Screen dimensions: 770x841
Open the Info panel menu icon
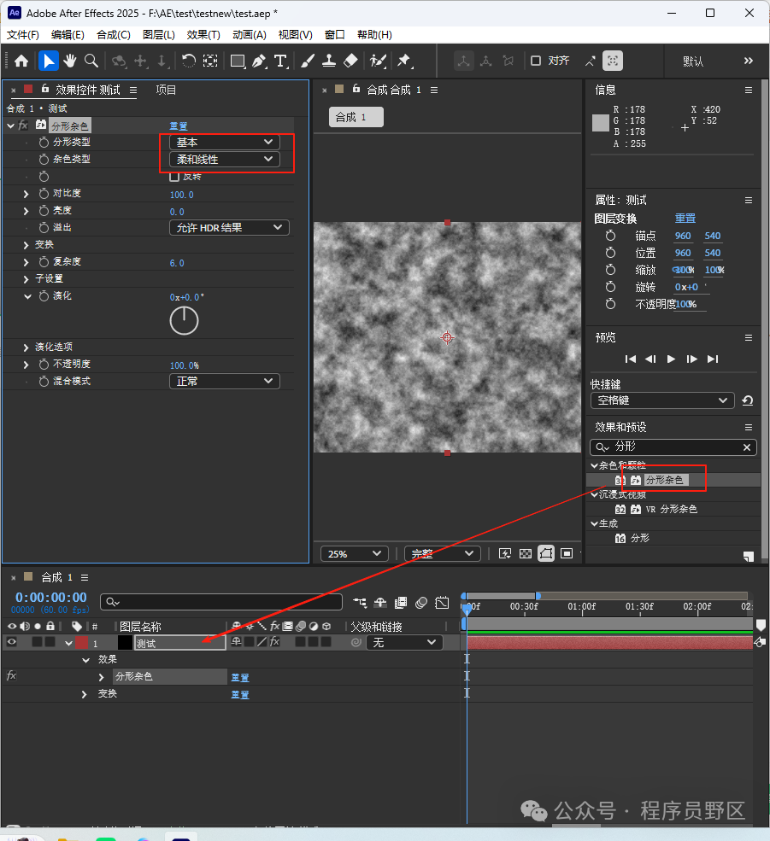tap(749, 91)
